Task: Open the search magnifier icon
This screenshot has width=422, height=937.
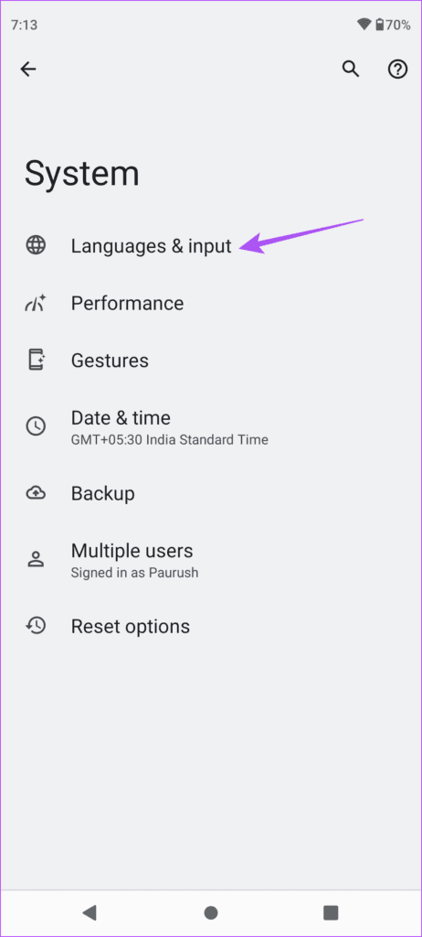Action: point(351,70)
